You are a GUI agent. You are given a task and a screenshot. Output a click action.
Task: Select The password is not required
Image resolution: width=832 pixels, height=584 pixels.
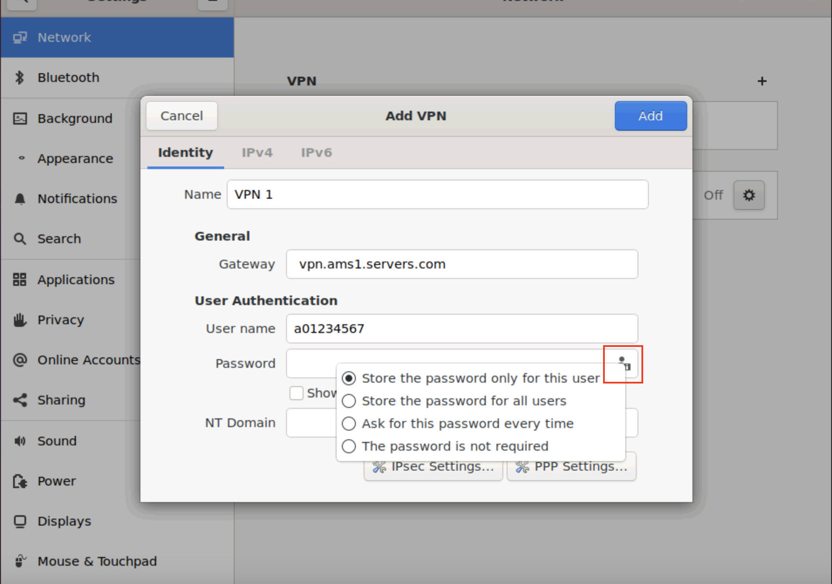(x=445, y=446)
